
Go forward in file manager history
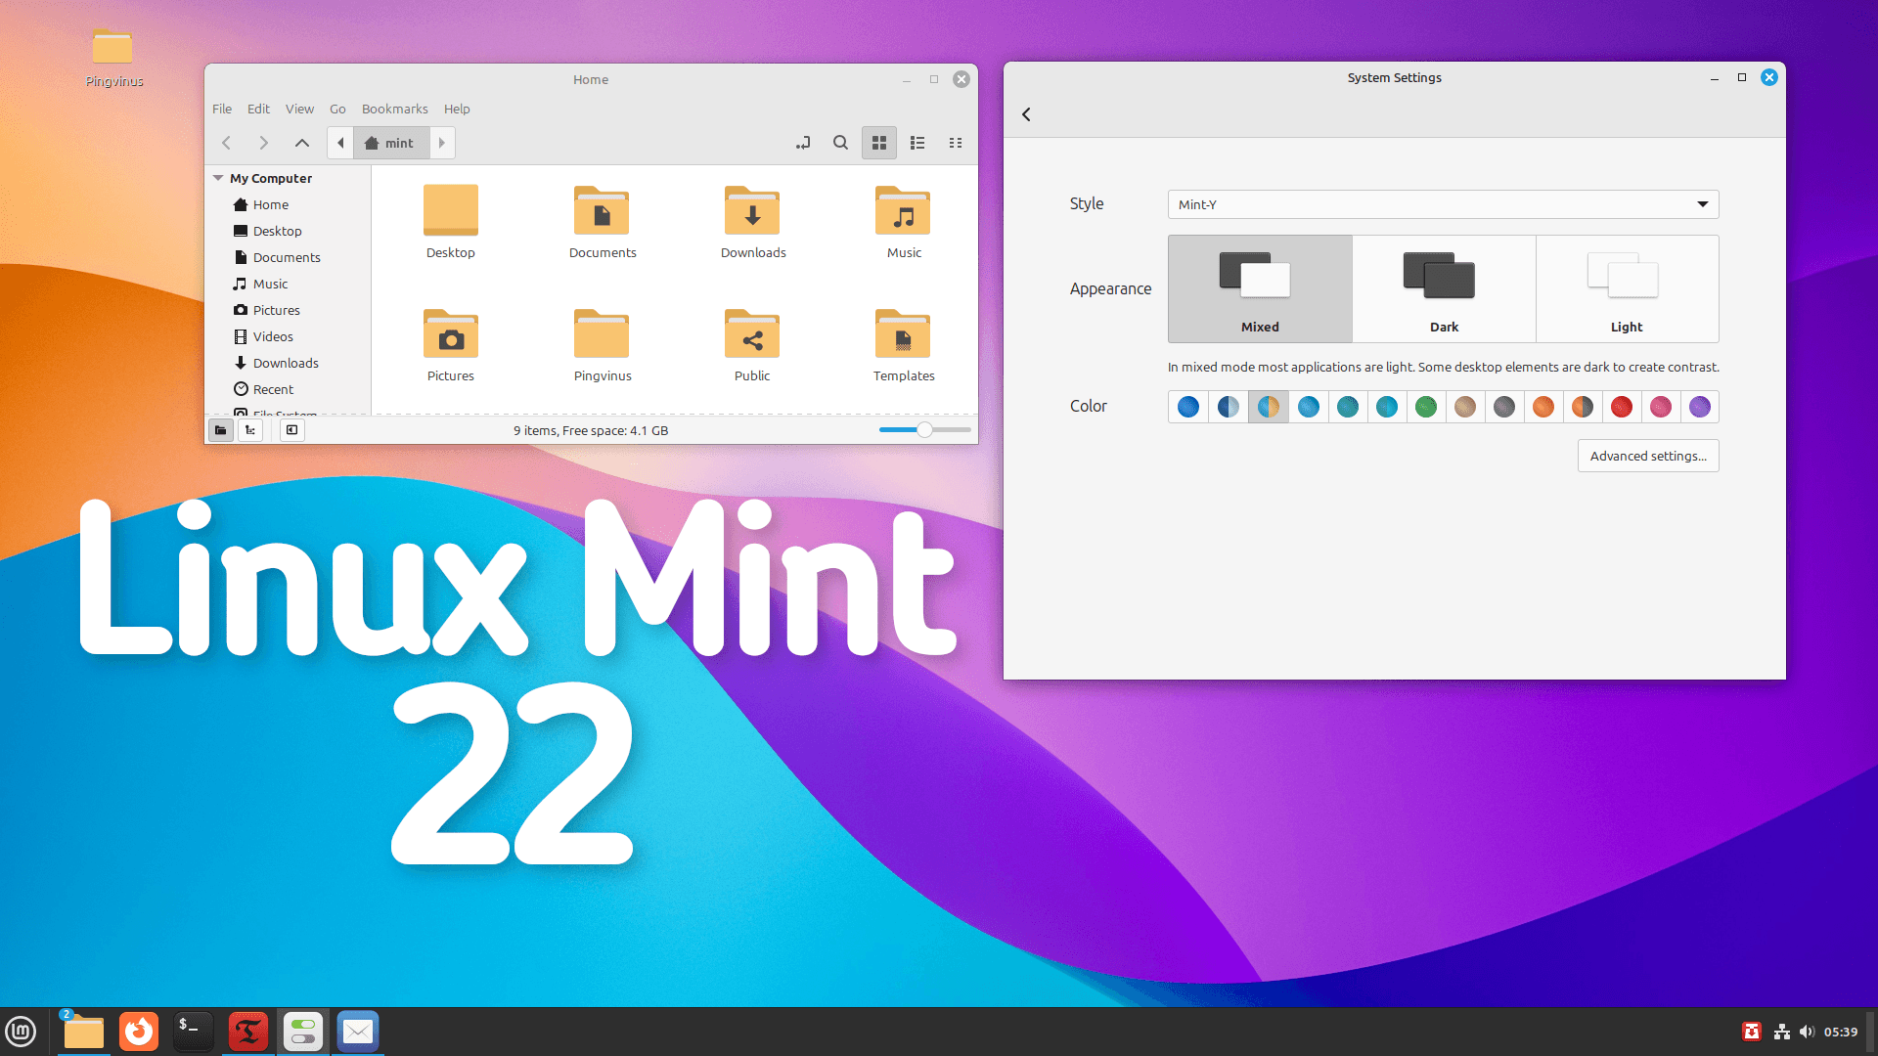click(263, 143)
